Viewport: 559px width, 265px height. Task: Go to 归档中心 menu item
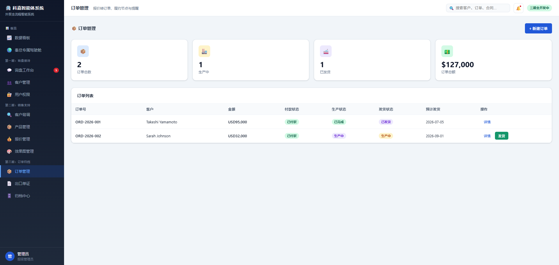point(32,196)
